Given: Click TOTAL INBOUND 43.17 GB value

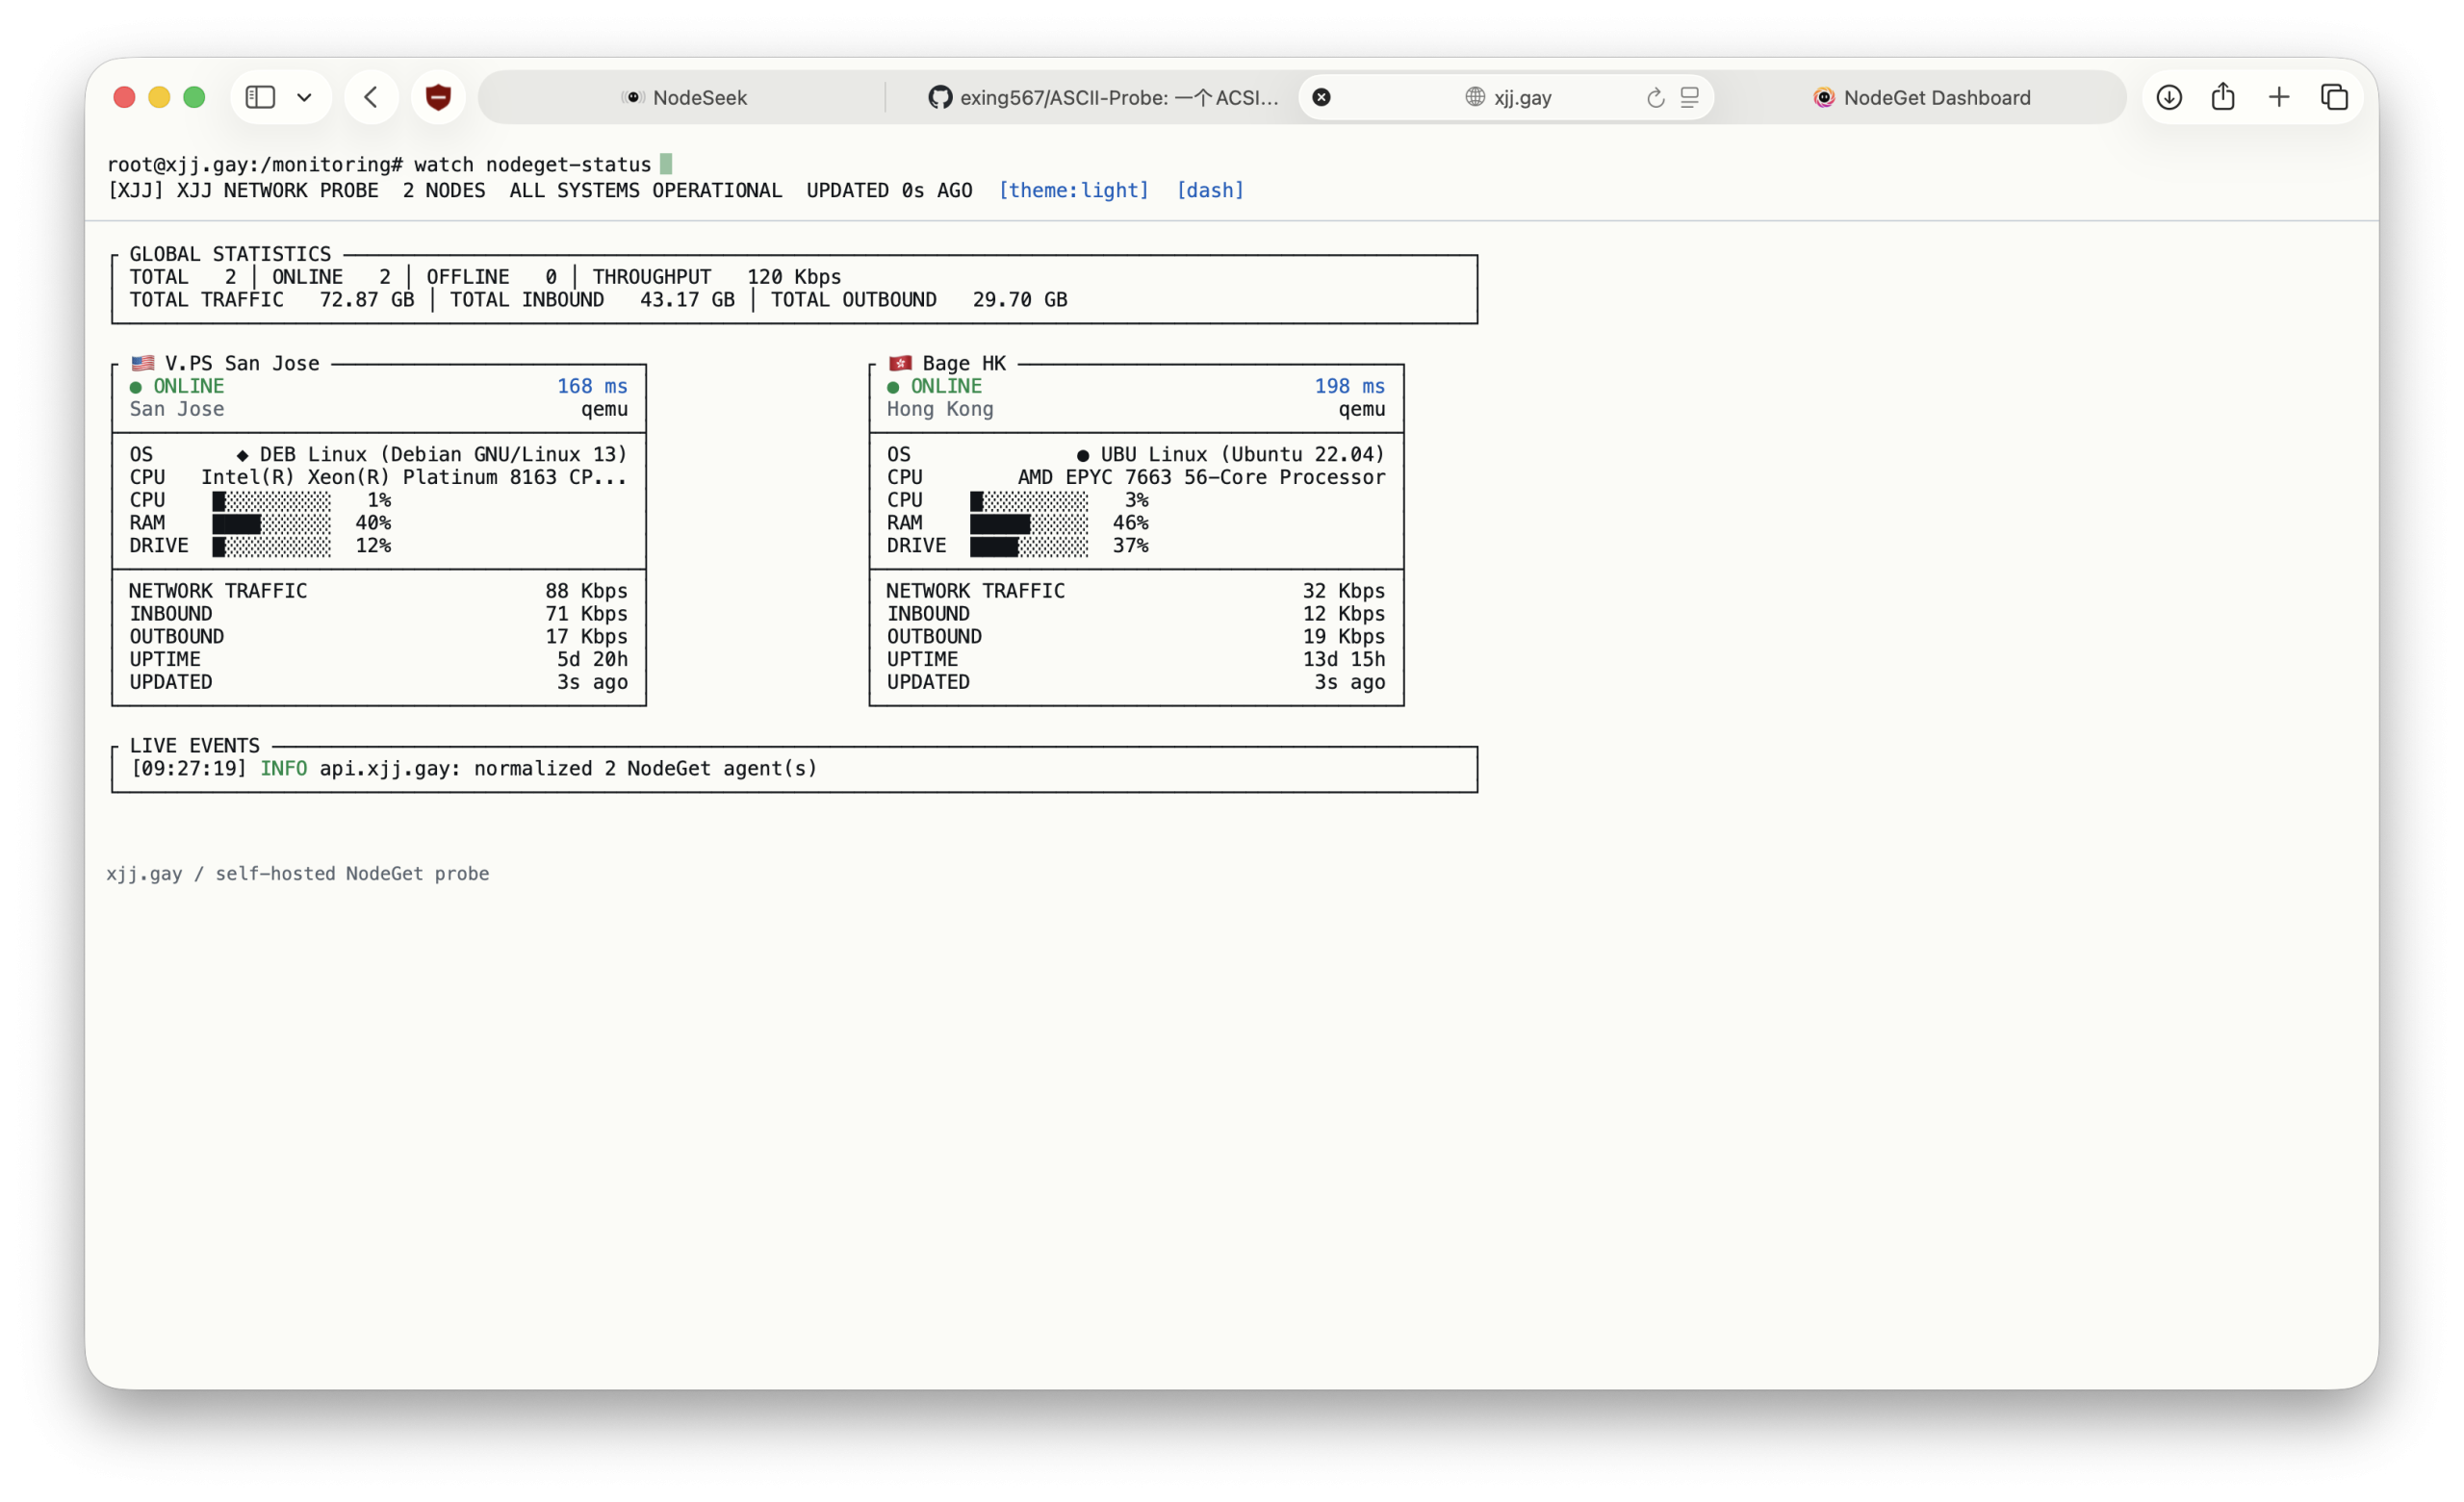Looking at the screenshot, I should (687, 300).
